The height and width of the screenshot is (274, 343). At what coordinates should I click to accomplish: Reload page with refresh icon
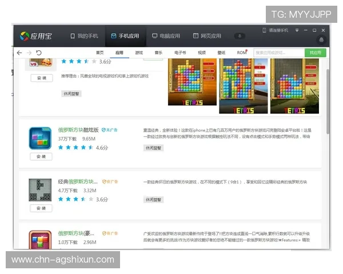point(39,53)
